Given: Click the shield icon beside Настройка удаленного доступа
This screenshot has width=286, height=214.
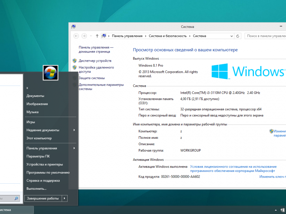Looking at the screenshot, I should (x=75, y=67).
